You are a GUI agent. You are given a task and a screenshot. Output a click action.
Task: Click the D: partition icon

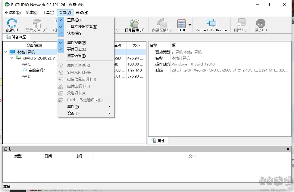[x=24, y=76]
